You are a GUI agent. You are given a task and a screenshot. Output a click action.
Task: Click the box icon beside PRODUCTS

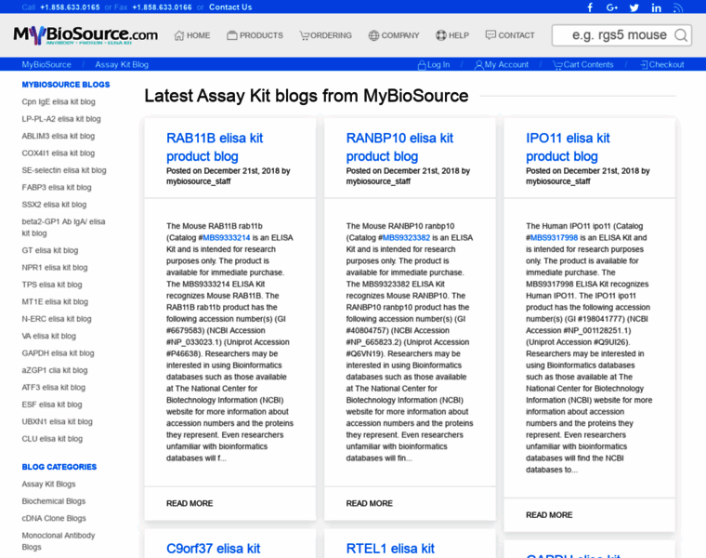pyautogui.click(x=232, y=35)
